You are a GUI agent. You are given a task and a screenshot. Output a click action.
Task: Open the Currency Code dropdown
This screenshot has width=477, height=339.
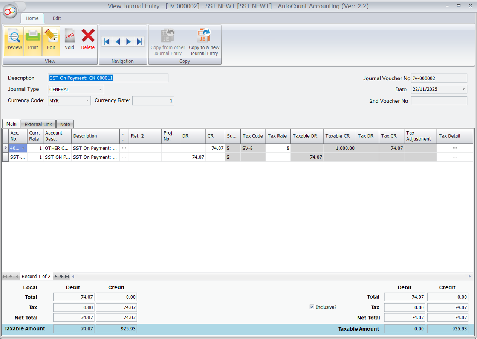coord(87,100)
